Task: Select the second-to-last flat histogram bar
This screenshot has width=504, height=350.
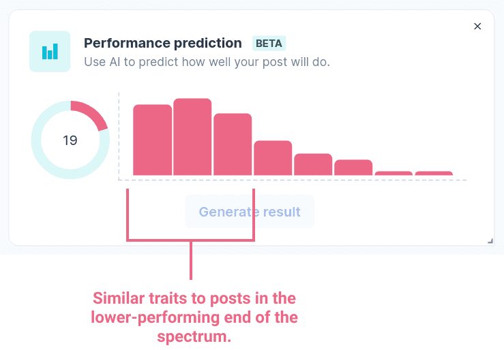Action: [394, 173]
